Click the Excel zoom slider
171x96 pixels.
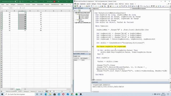(62, 91)
